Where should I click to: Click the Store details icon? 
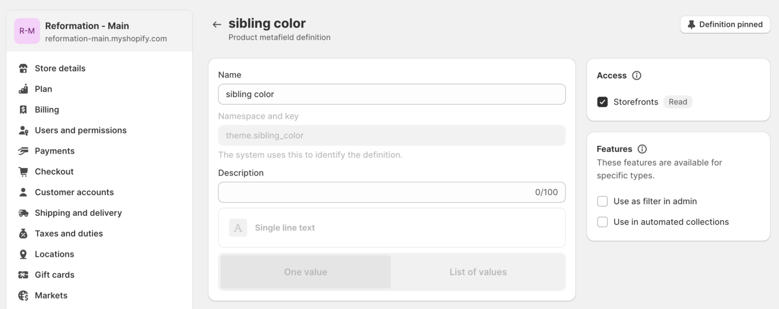23,68
